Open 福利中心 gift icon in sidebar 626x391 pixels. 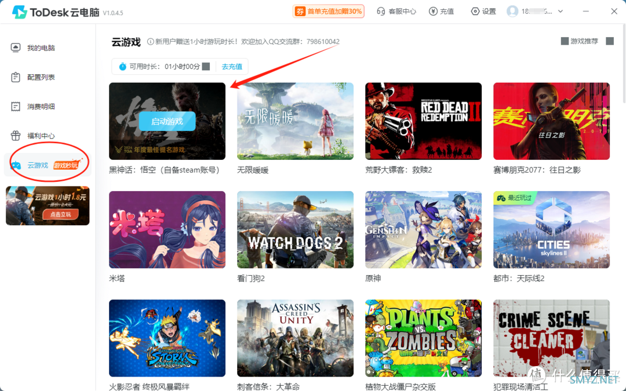pyautogui.click(x=16, y=136)
